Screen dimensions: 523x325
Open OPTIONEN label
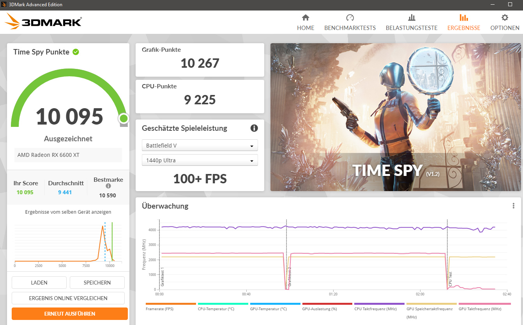pyautogui.click(x=505, y=28)
